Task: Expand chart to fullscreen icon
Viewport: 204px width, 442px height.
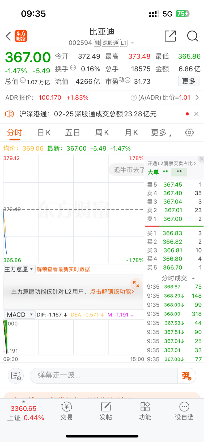Action: coord(136,284)
